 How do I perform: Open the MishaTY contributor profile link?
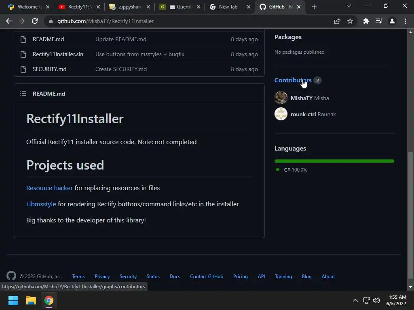[302, 98]
